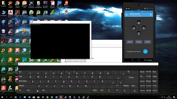Open aTube Catcher desktop shortcut

click(11, 4)
